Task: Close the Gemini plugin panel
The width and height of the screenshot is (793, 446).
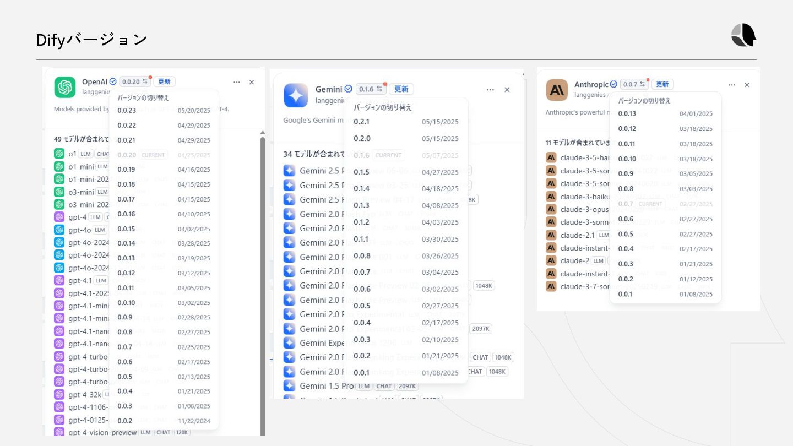Action: [x=507, y=90]
